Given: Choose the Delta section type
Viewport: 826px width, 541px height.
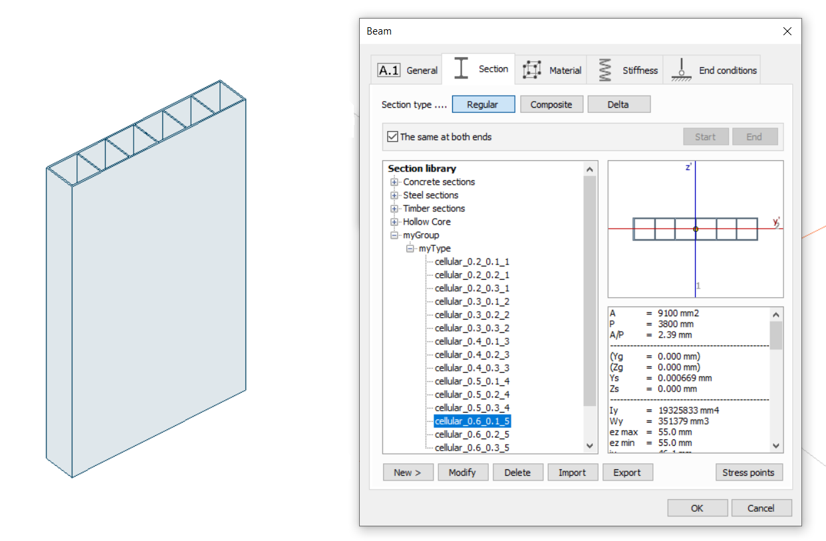Looking at the screenshot, I should pyautogui.click(x=618, y=104).
